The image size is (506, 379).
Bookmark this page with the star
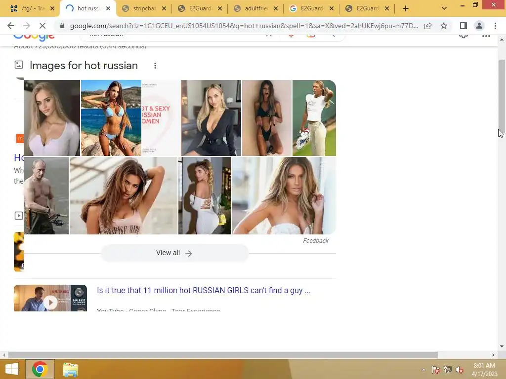(x=444, y=26)
